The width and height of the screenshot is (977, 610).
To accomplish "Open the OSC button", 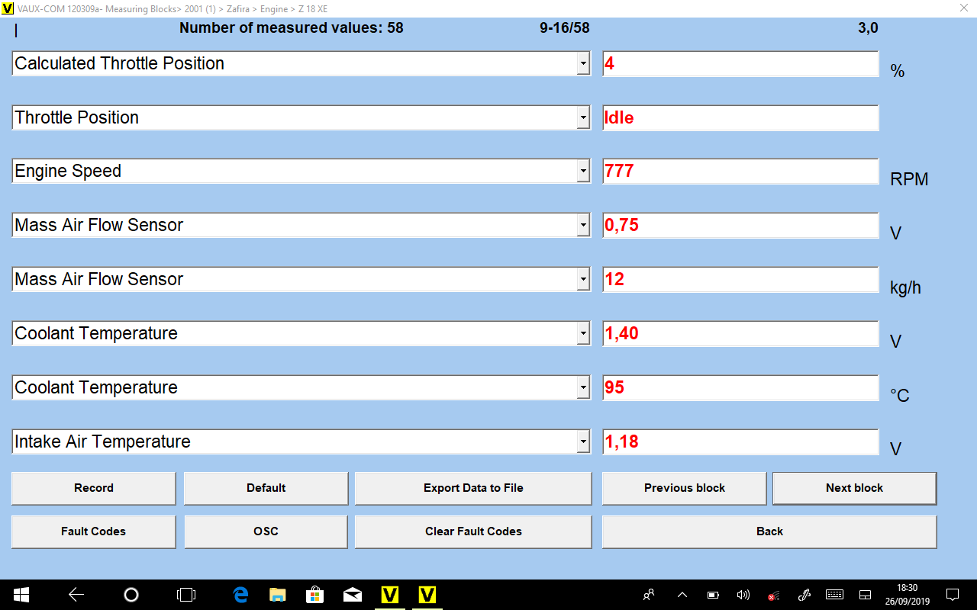I will point(266,531).
